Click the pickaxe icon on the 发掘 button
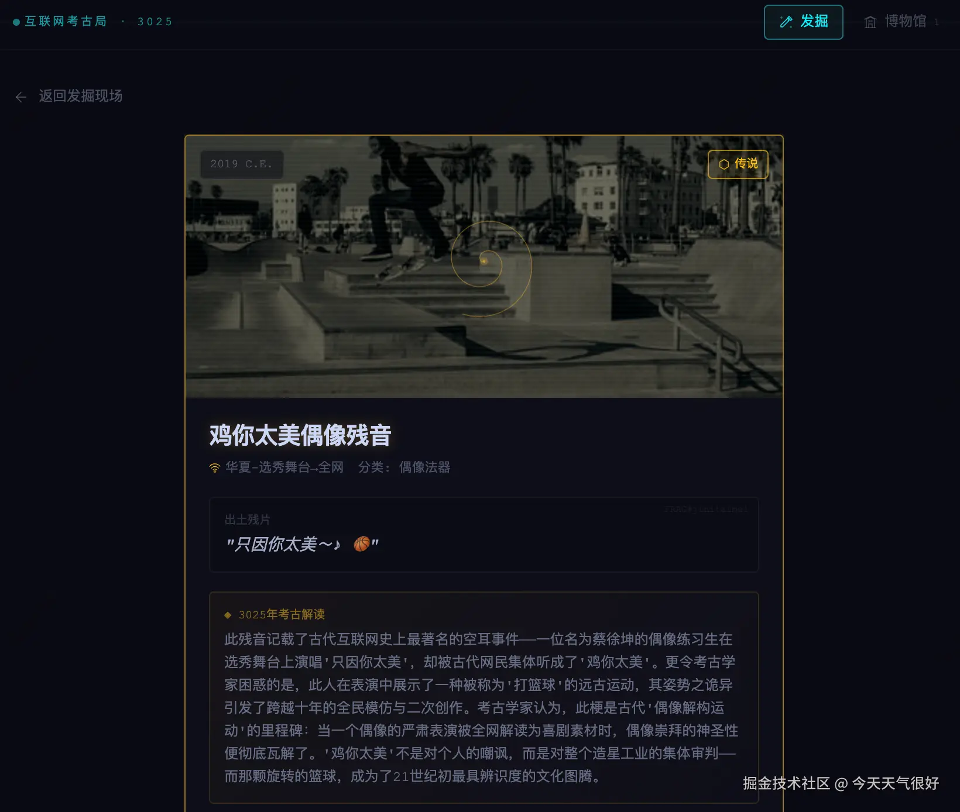This screenshot has height=812, width=960. (x=785, y=22)
